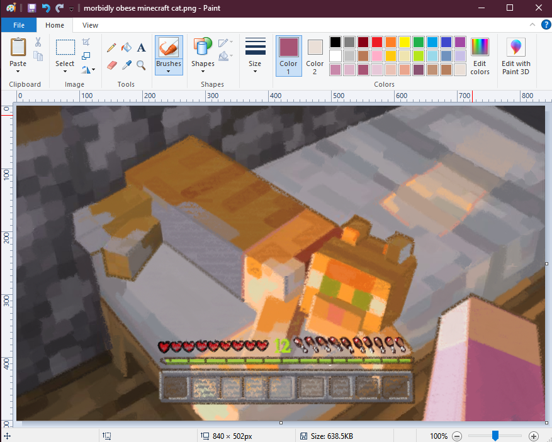This screenshot has height=442, width=552.
Task: Click the "Size: 638.5KB" status text
Action: point(332,436)
